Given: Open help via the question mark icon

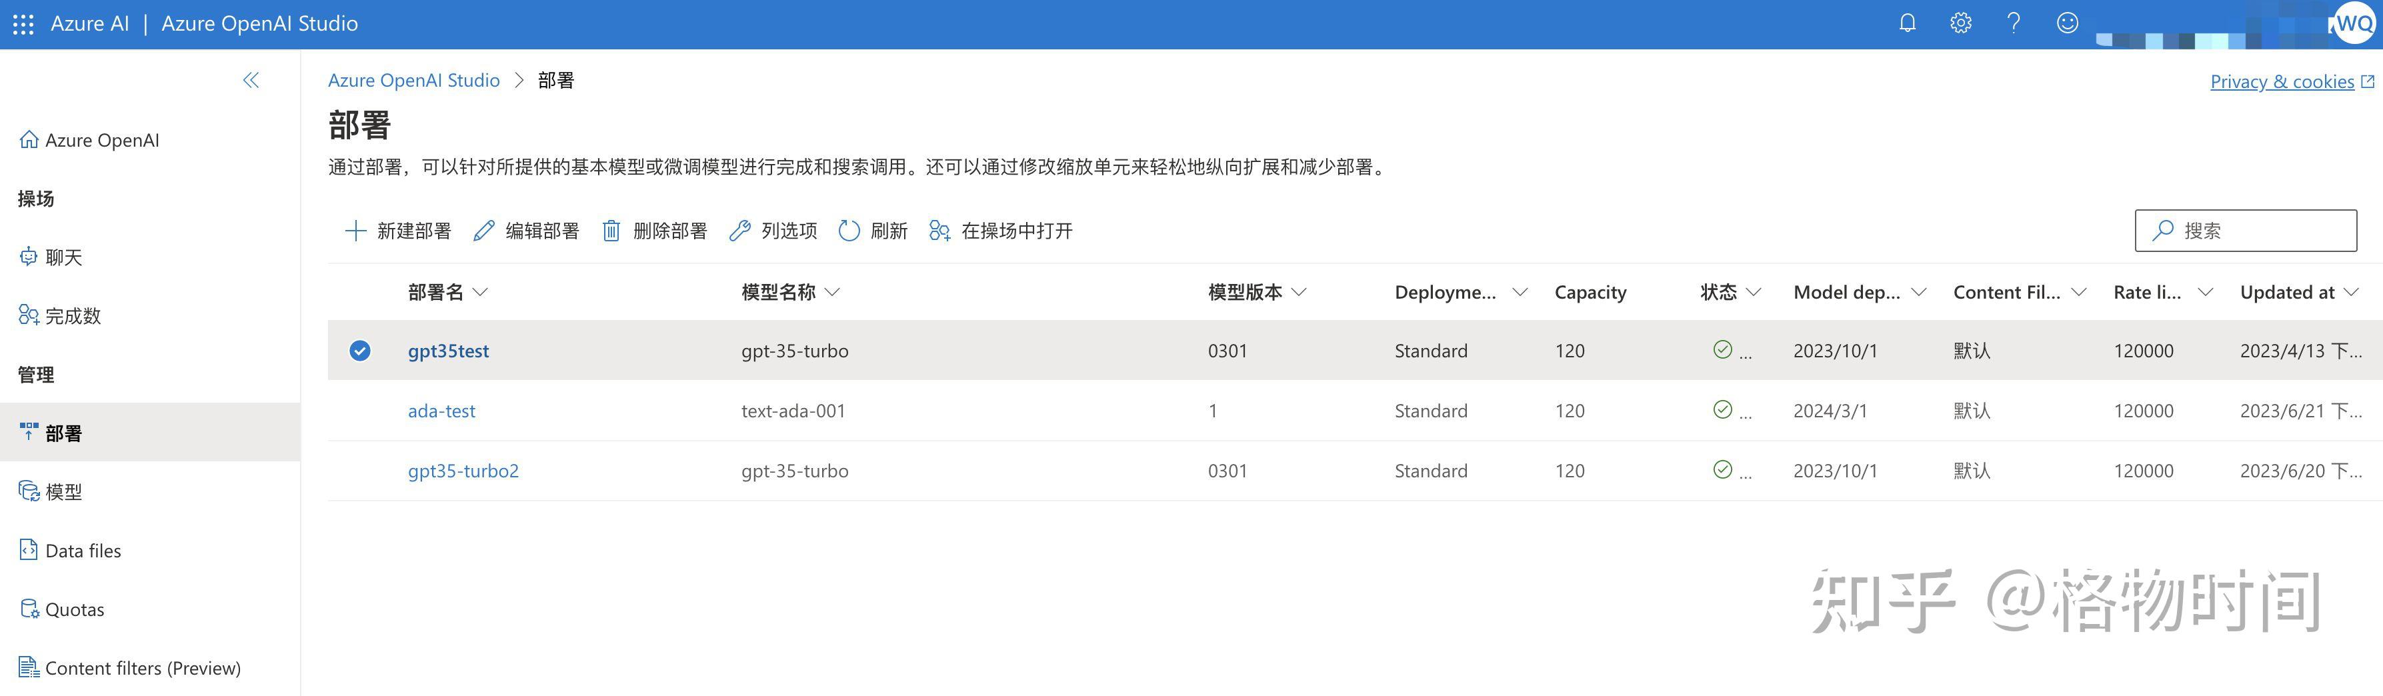Looking at the screenshot, I should click(x=2012, y=22).
